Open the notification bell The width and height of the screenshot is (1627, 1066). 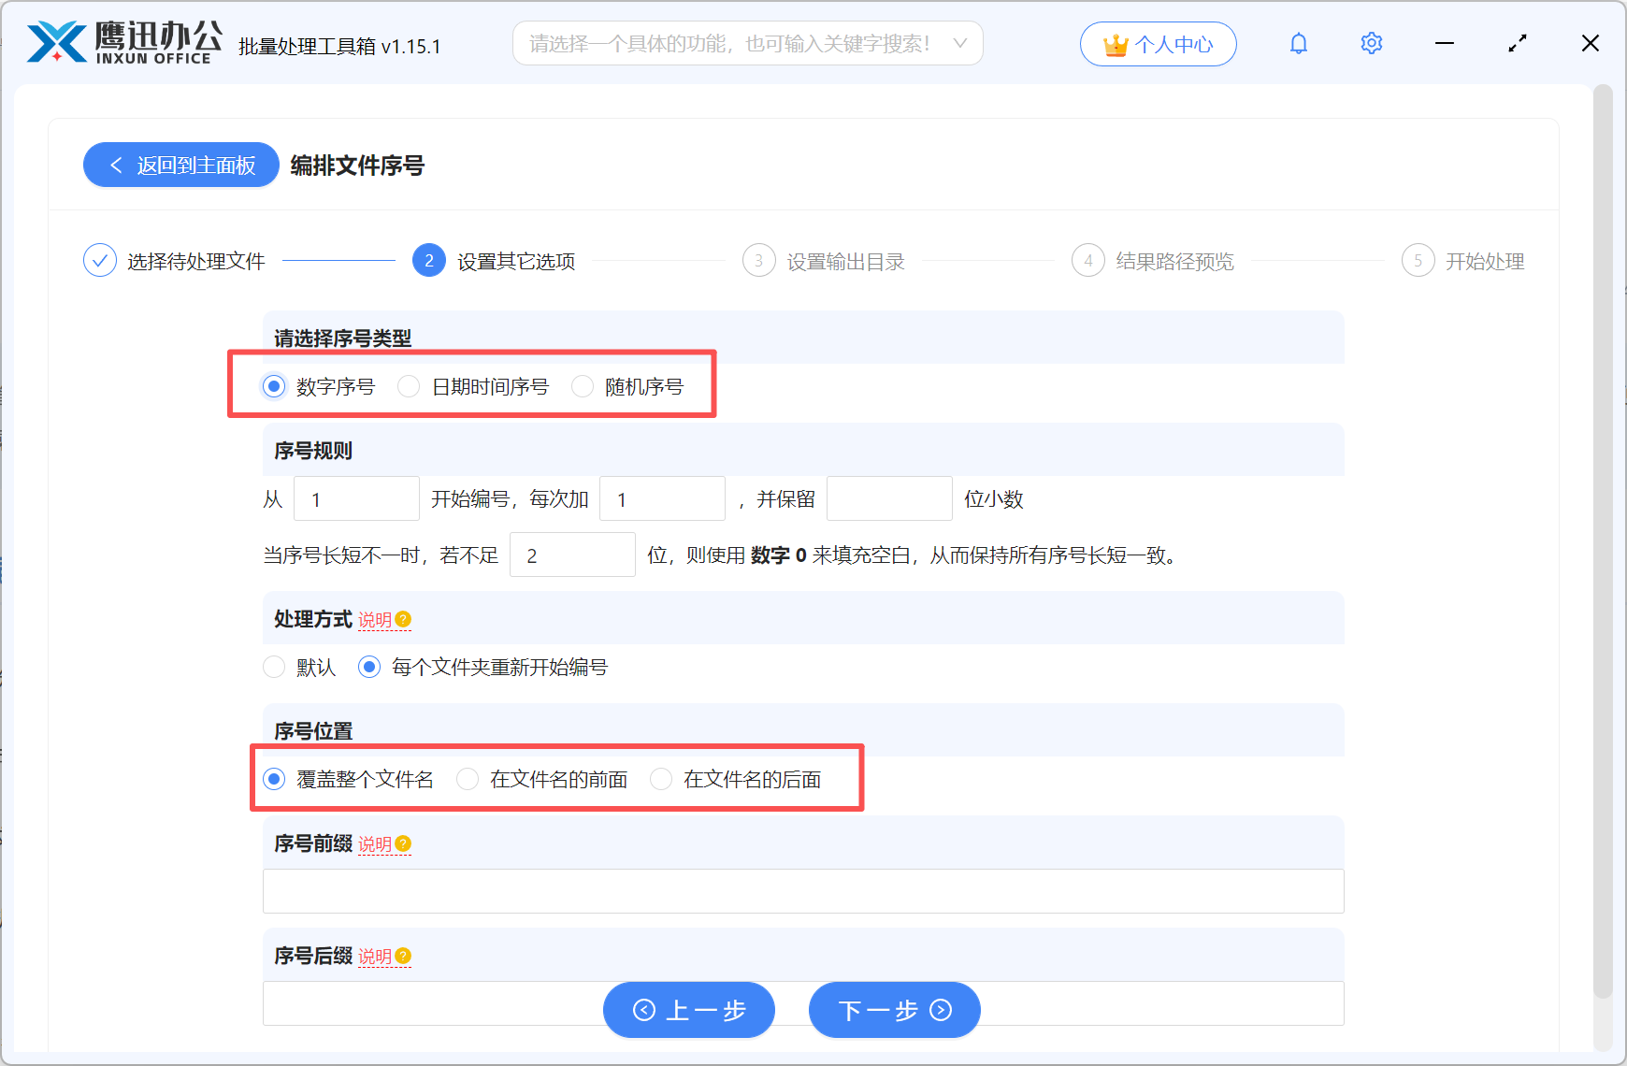[x=1299, y=43]
